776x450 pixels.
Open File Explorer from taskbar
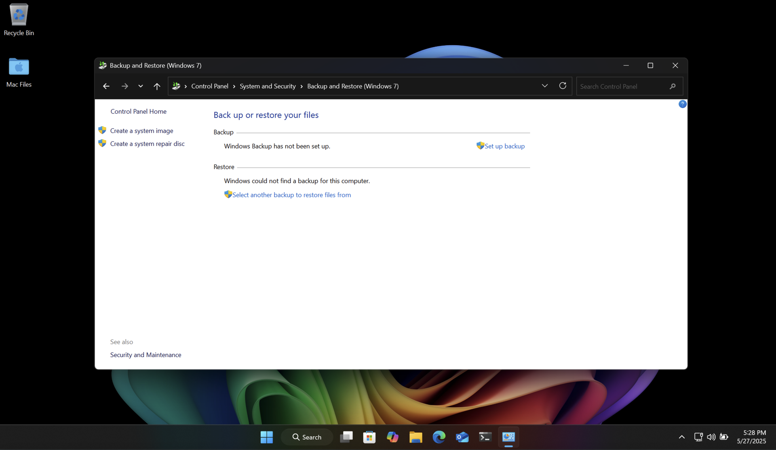point(415,437)
